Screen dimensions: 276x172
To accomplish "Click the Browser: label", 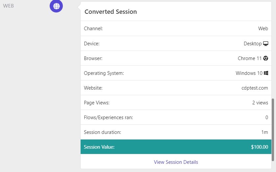I will coord(93,58).
